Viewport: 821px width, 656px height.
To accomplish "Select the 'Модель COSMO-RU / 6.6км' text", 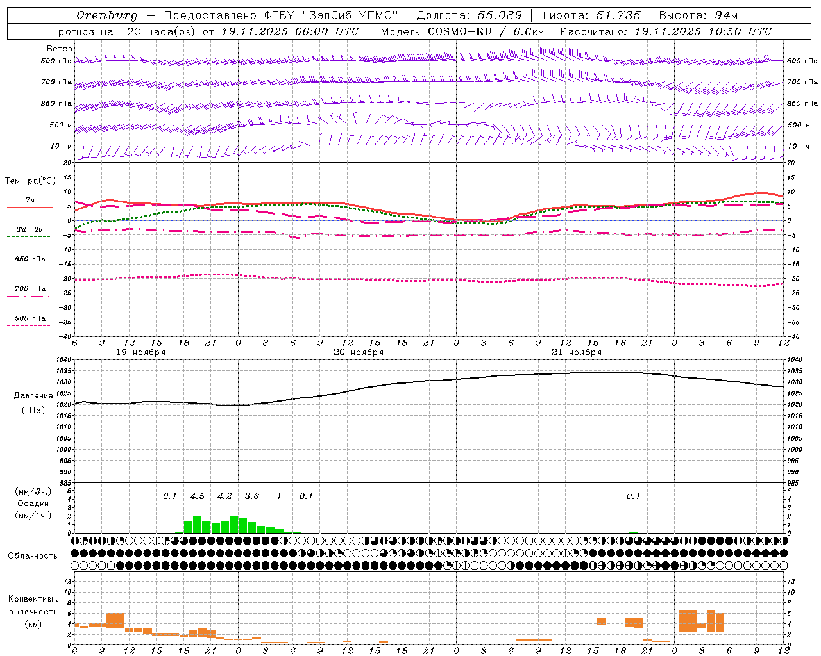I will (462, 31).
